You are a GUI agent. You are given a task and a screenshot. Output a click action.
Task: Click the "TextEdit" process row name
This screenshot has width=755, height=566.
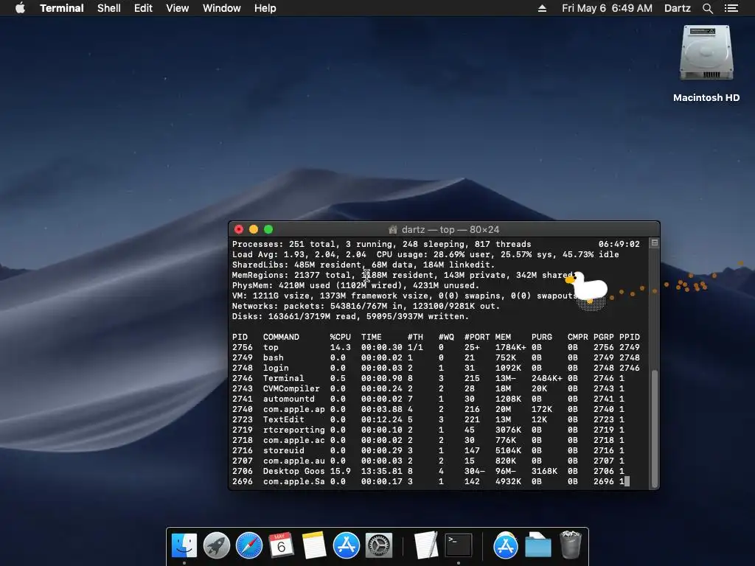click(284, 419)
